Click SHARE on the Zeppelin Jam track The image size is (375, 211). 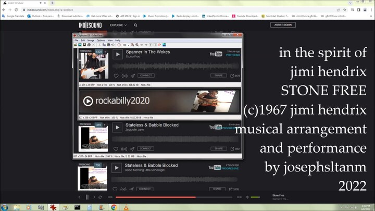click(x=219, y=148)
